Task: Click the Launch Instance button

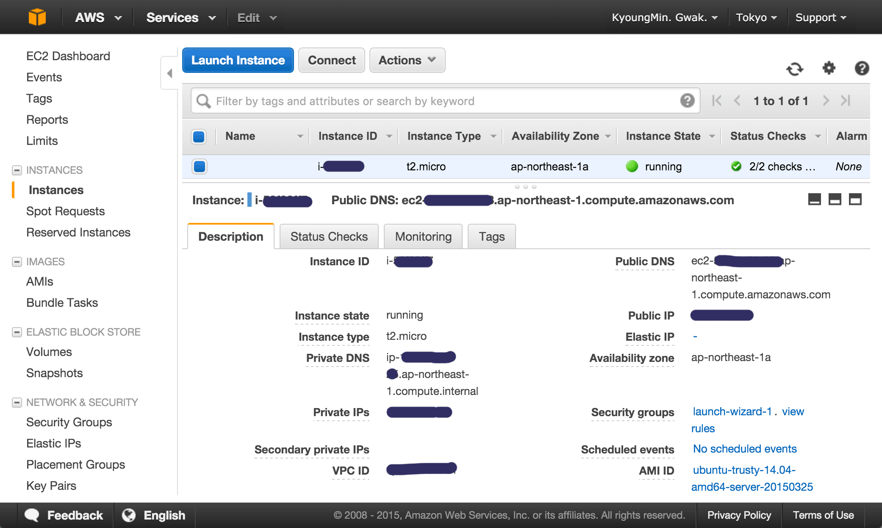Action: (x=238, y=60)
